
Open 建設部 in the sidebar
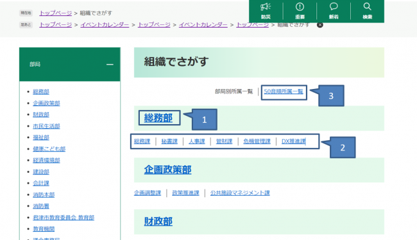(x=41, y=172)
